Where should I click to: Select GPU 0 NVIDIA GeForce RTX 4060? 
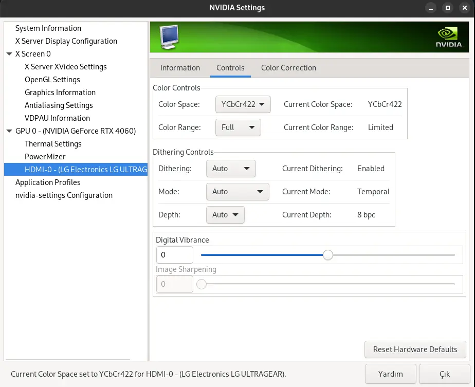click(76, 131)
